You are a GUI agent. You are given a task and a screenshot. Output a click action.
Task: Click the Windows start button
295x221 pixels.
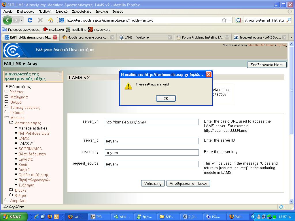14,217
